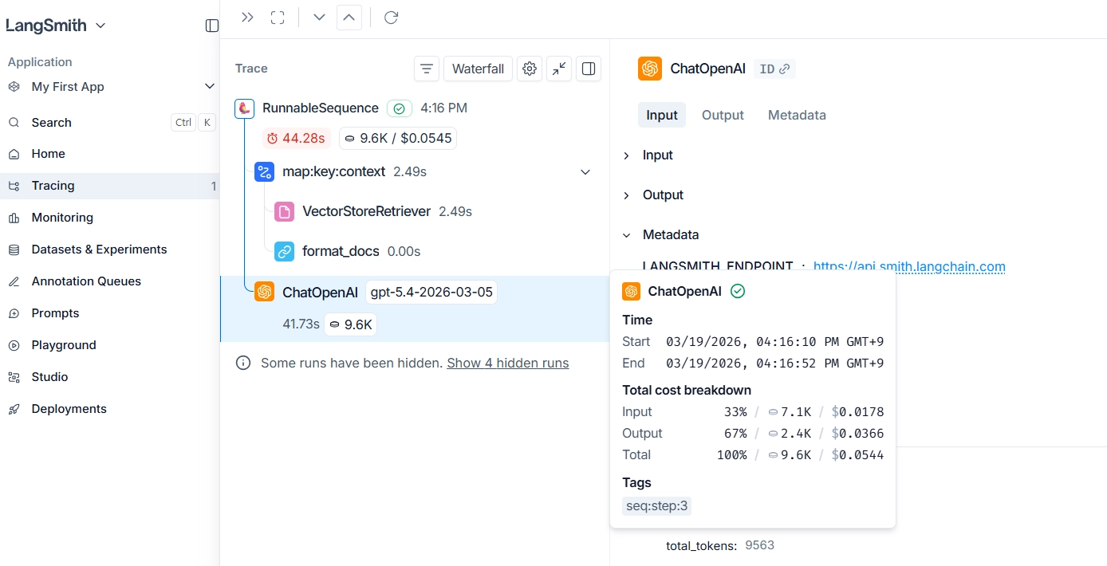Click the info icon beside hidden runs notice
This screenshot has width=1107, height=566.
[x=243, y=363]
